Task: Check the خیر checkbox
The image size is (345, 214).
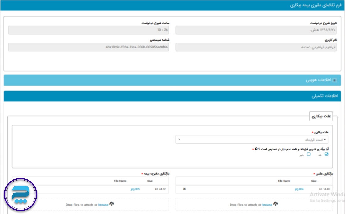Action: point(309,154)
